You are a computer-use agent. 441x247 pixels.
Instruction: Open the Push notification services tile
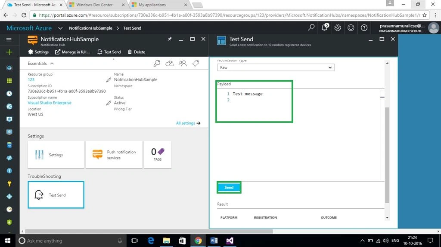pos(114,155)
